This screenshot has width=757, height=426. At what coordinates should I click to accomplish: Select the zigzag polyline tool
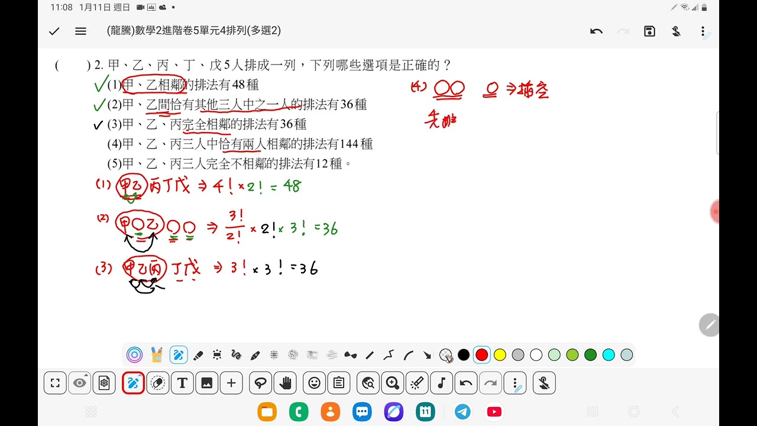tap(389, 355)
